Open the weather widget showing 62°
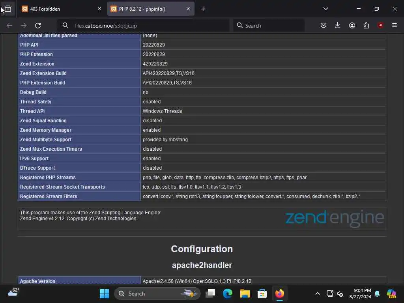The height and width of the screenshot is (303, 404). pyautogui.click(x=13, y=293)
